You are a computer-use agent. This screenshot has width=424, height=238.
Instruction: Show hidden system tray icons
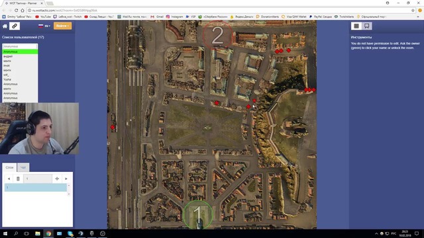tap(376, 233)
